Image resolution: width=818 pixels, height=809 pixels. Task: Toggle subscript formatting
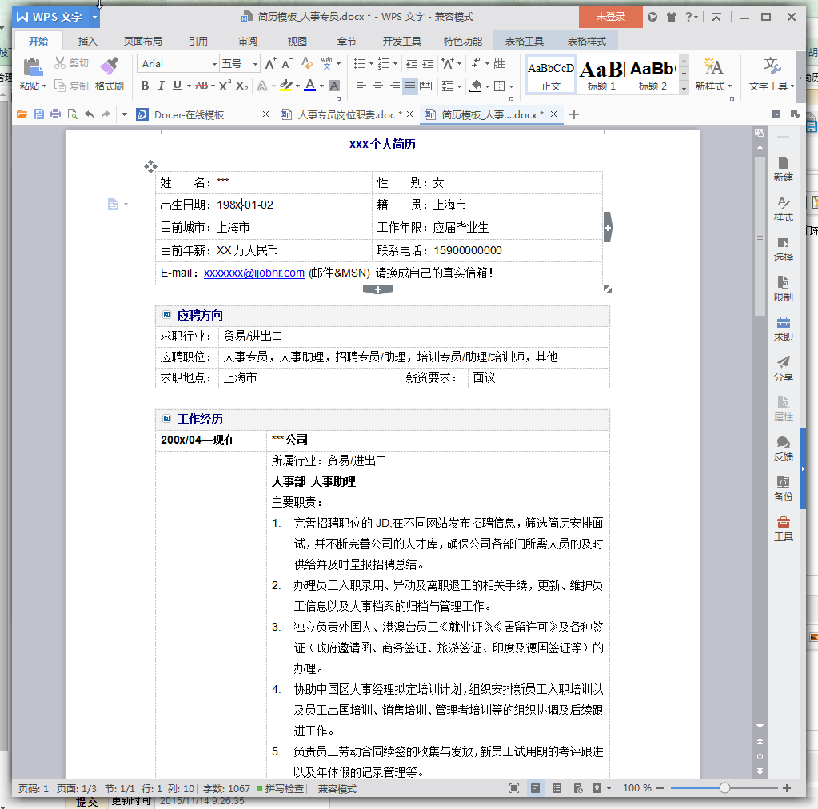tap(242, 86)
